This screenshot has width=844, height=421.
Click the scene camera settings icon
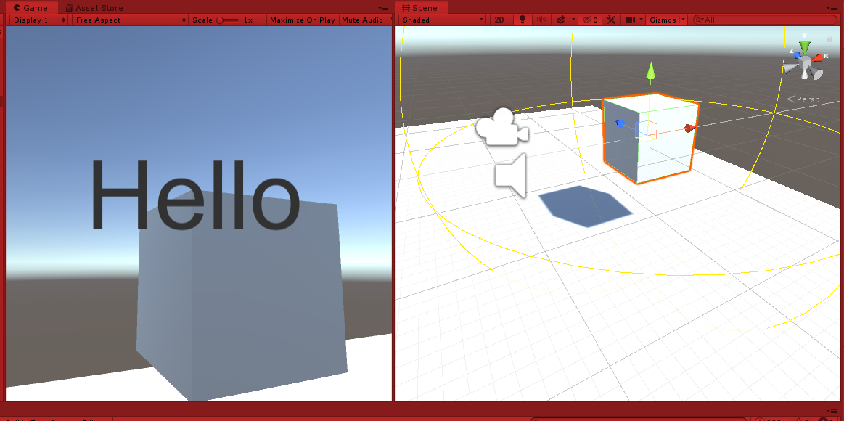(630, 20)
